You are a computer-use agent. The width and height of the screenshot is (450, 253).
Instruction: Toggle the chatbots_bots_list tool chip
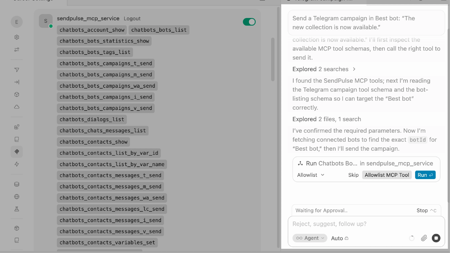(x=159, y=30)
